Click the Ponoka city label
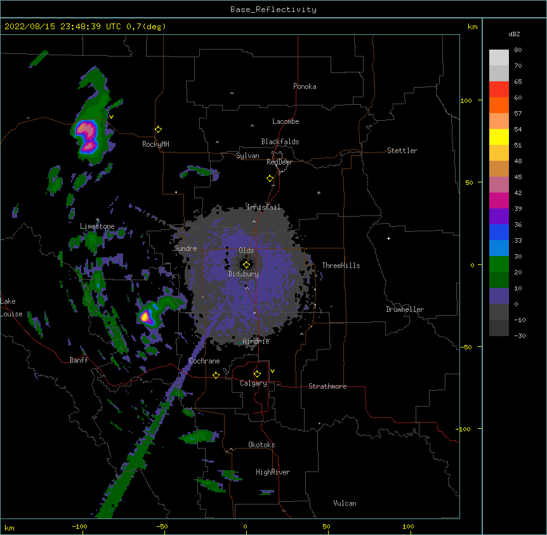 click(305, 86)
